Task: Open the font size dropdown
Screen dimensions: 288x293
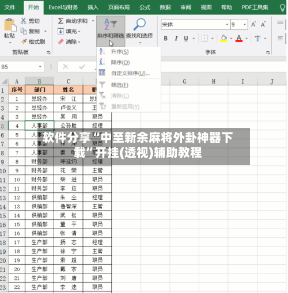Action: pyautogui.click(x=245, y=24)
